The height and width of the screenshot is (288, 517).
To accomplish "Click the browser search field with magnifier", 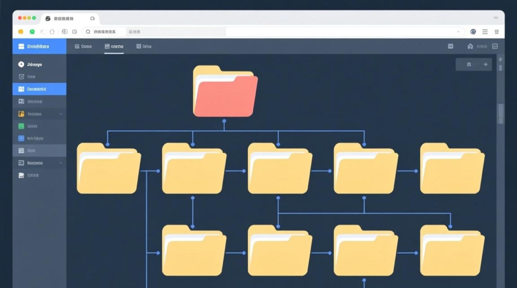I will click(104, 32).
